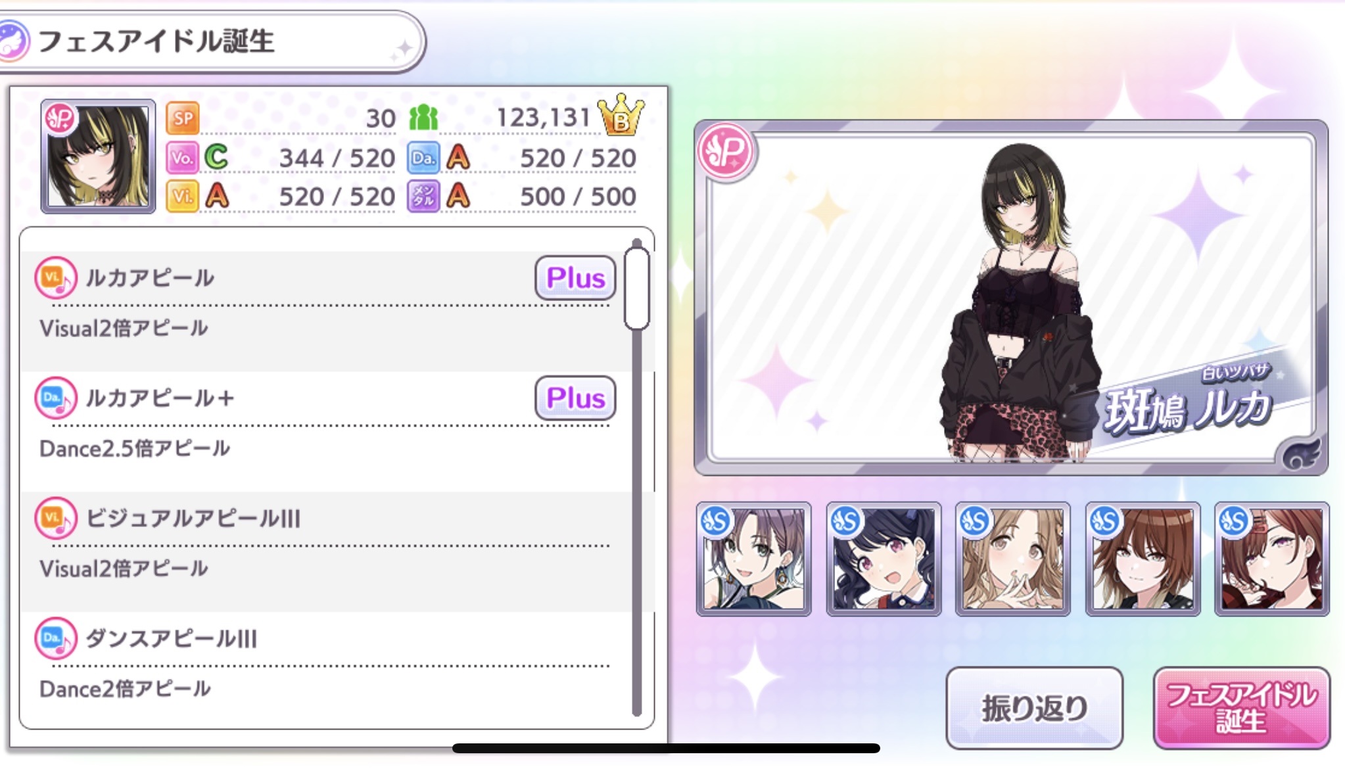The image size is (1345, 769).
Task: Click the green fans count icon
Action: pos(423,118)
